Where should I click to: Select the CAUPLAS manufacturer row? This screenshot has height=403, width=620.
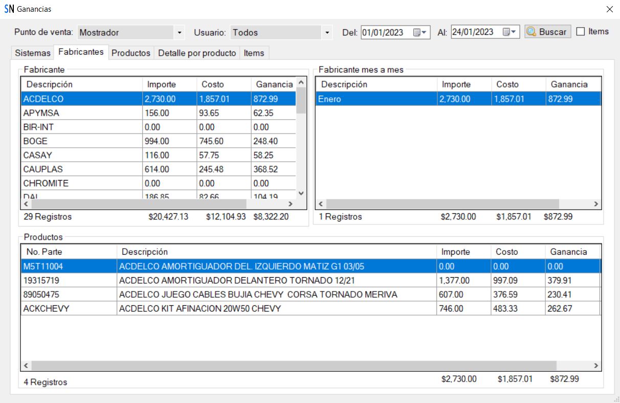point(159,169)
